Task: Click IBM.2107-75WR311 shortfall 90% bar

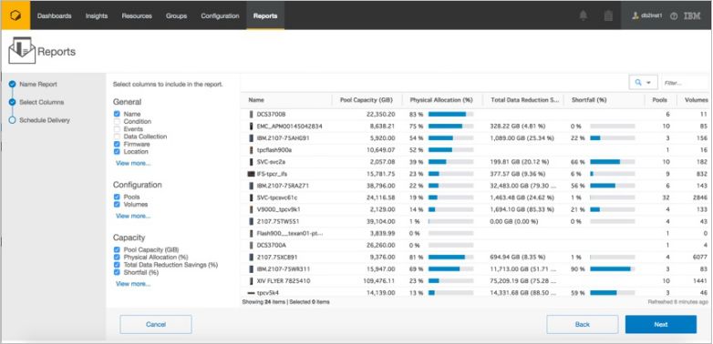Action: point(613,269)
